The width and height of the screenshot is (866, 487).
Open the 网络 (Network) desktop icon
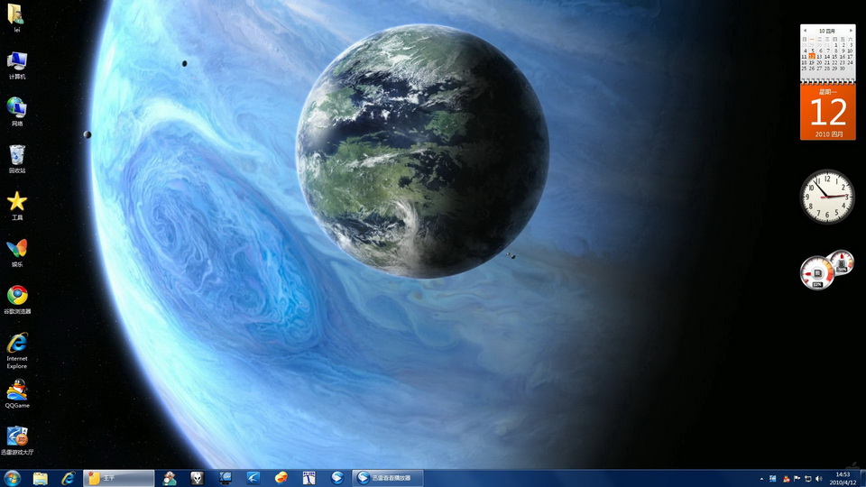17,112
